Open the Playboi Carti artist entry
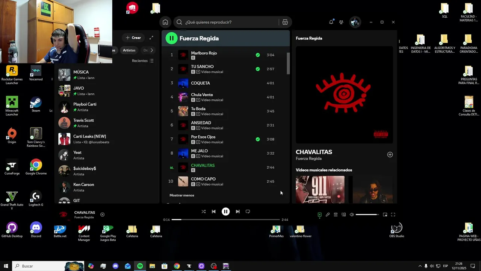This screenshot has height=271, width=481. pos(107,107)
